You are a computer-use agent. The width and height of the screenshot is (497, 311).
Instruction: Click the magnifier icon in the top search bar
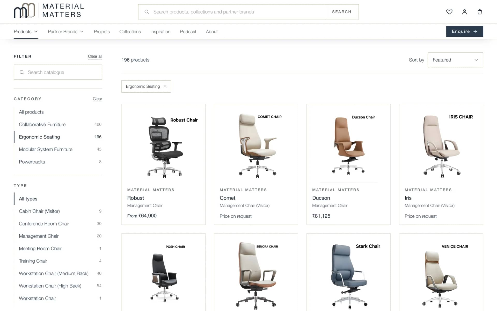[x=147, y=12]
